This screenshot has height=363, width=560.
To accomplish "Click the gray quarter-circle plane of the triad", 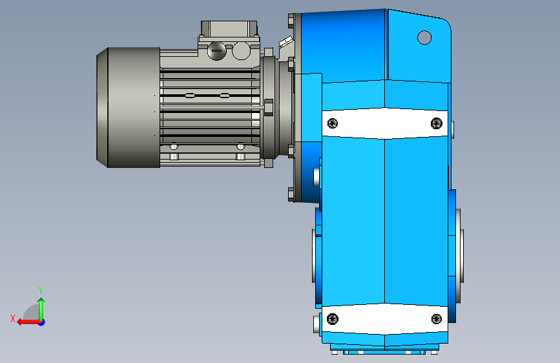I will [32, 313].
